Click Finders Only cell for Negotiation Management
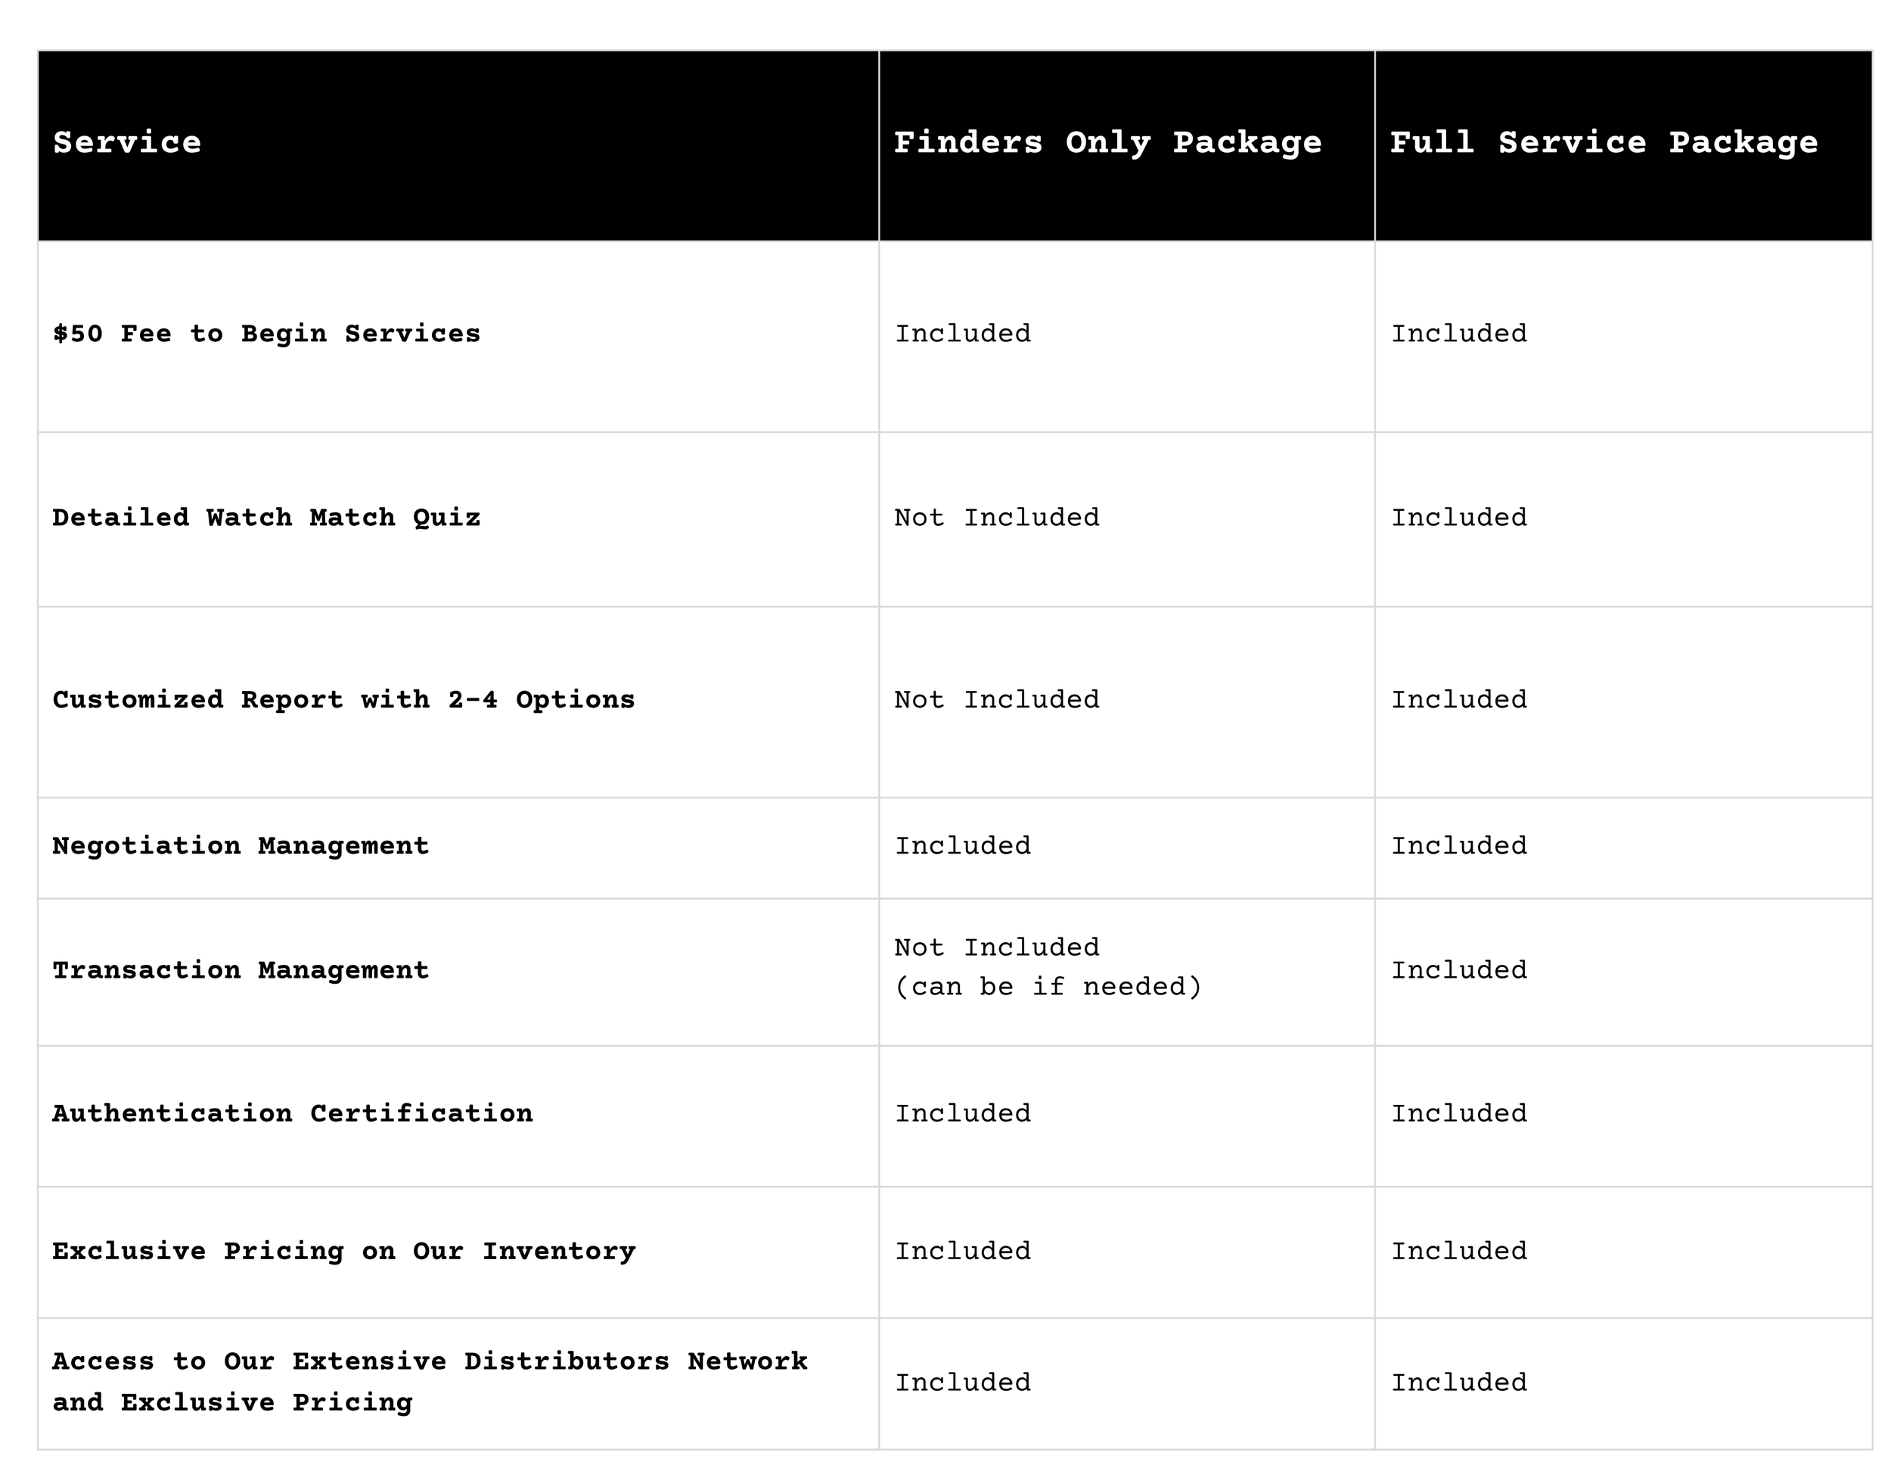 (963, 845)
